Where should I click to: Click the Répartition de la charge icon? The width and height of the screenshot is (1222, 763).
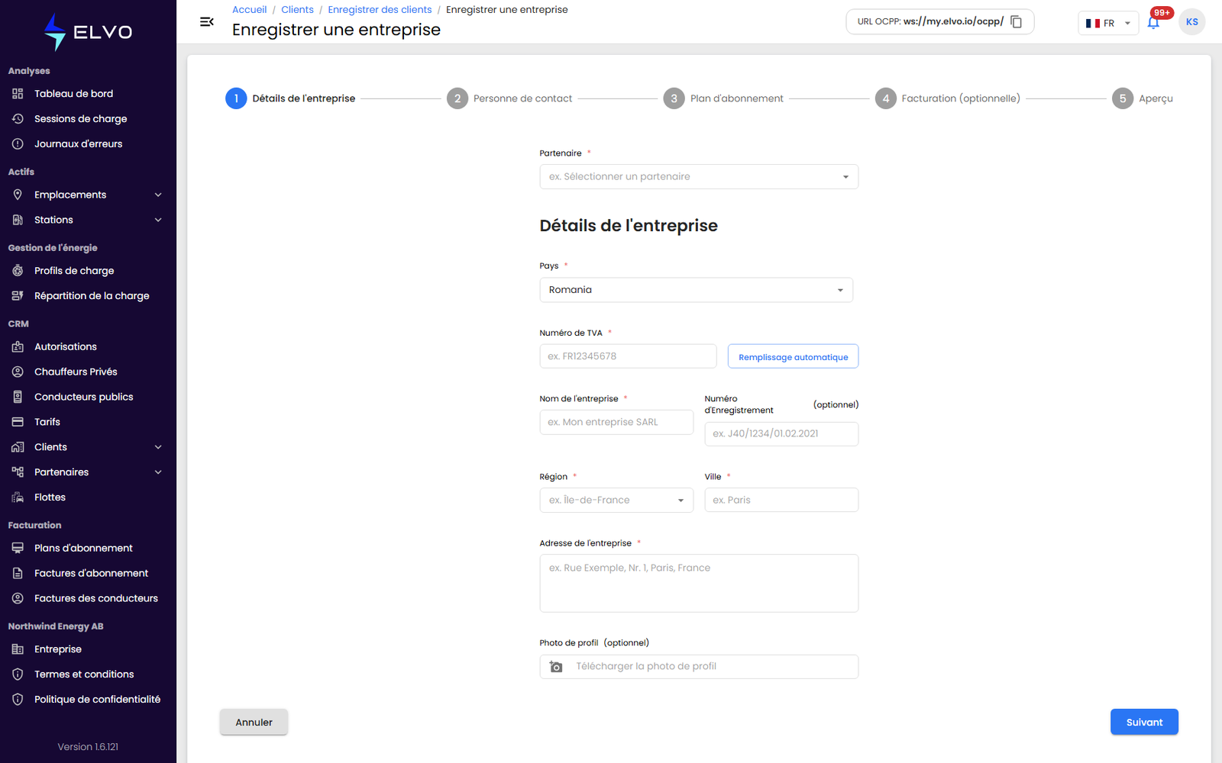[18, 296]
